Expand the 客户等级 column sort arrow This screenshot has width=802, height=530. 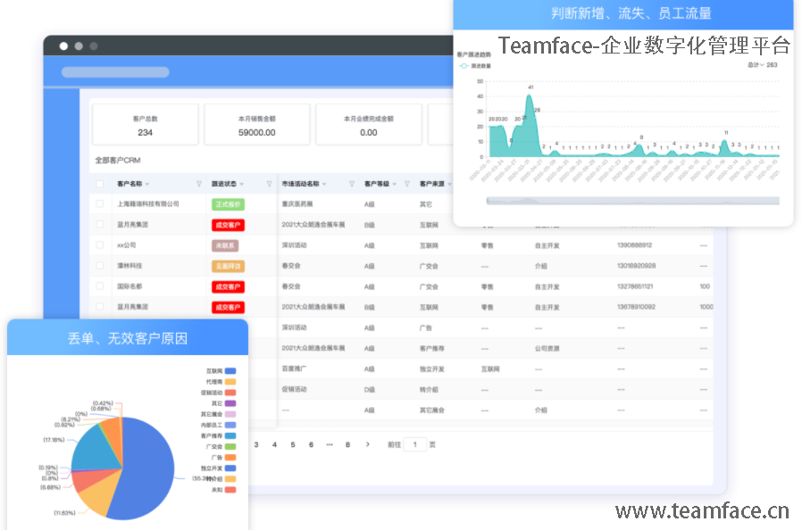click(x=395, y=184)
